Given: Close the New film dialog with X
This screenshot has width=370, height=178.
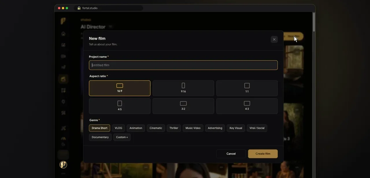Looking at the screenshot, I should pos(274,40).
